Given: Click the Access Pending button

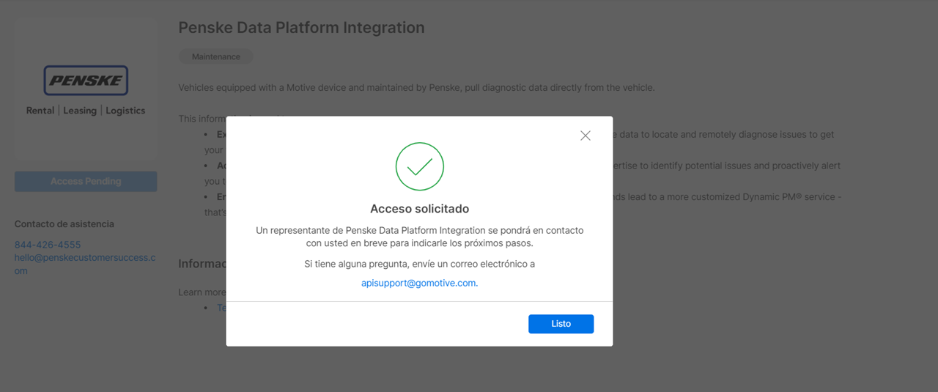Looking at the screenshot, I should [86, 181].
